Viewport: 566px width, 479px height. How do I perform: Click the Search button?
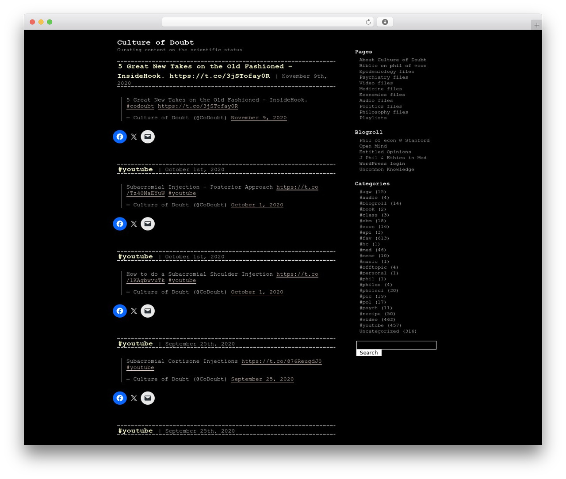coord(369,353)
